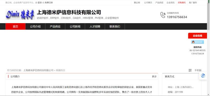This screenshot has width=210, height=96.
Task: Go to 公司介绍 in navigation bar
Action: click(35, 26)
